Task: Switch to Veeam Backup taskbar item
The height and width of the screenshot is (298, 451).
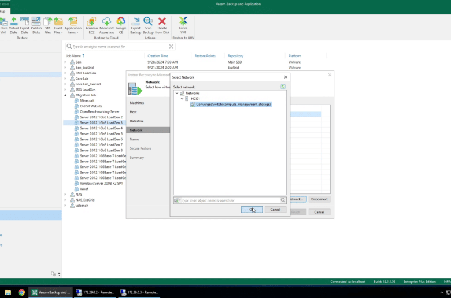Action: pos(51,292)
